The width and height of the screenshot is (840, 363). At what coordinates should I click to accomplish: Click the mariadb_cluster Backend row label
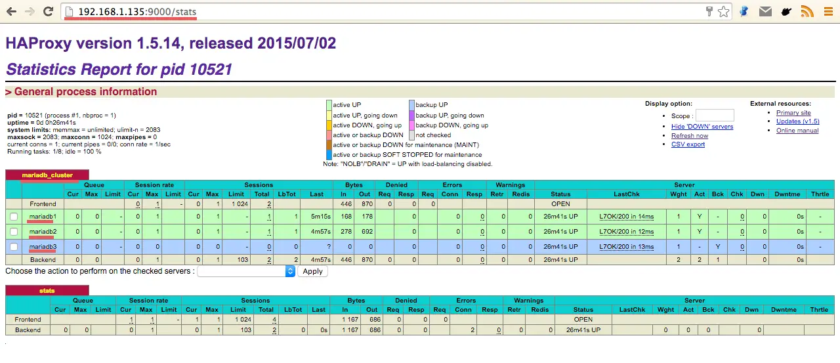click(x=43, y=260)
